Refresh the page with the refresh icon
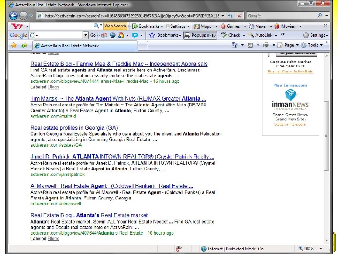The width and height of the screenshot is (338, 254). [x=230, y=16]
